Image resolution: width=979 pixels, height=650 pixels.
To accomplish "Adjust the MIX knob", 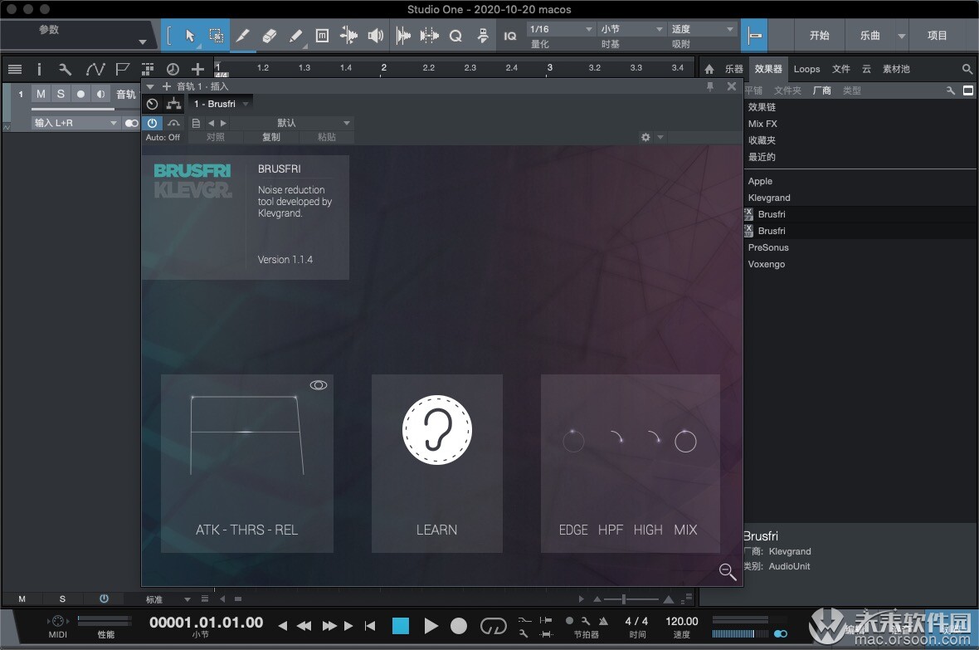I will click(x=685, y=442).
